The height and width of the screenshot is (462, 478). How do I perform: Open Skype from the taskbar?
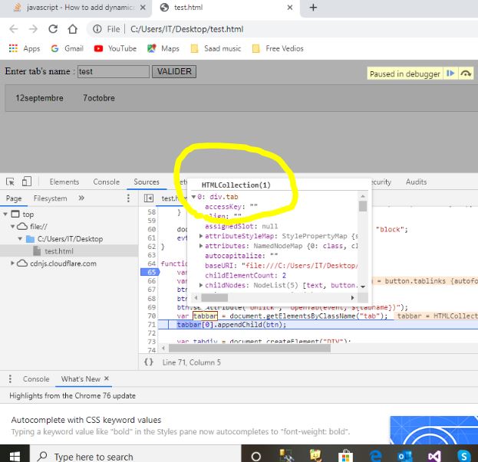[x=464, y=456]
